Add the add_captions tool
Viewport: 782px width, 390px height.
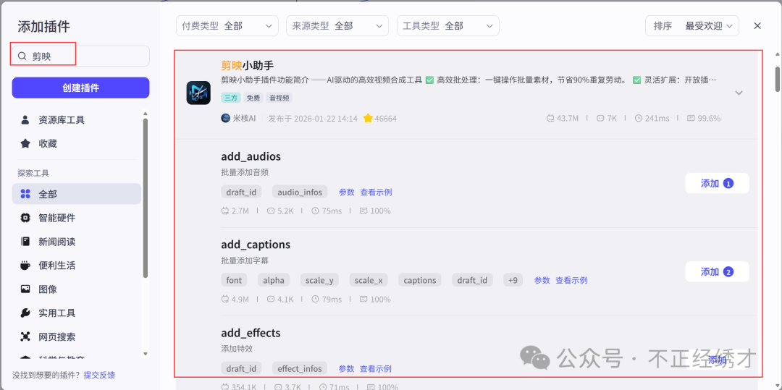click(717, 272)
